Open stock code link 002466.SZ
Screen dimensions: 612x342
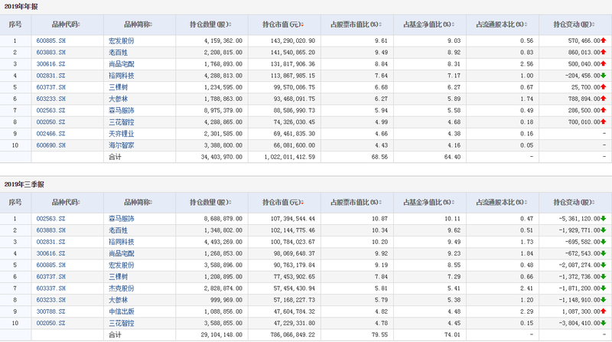(x=51, y=134)
